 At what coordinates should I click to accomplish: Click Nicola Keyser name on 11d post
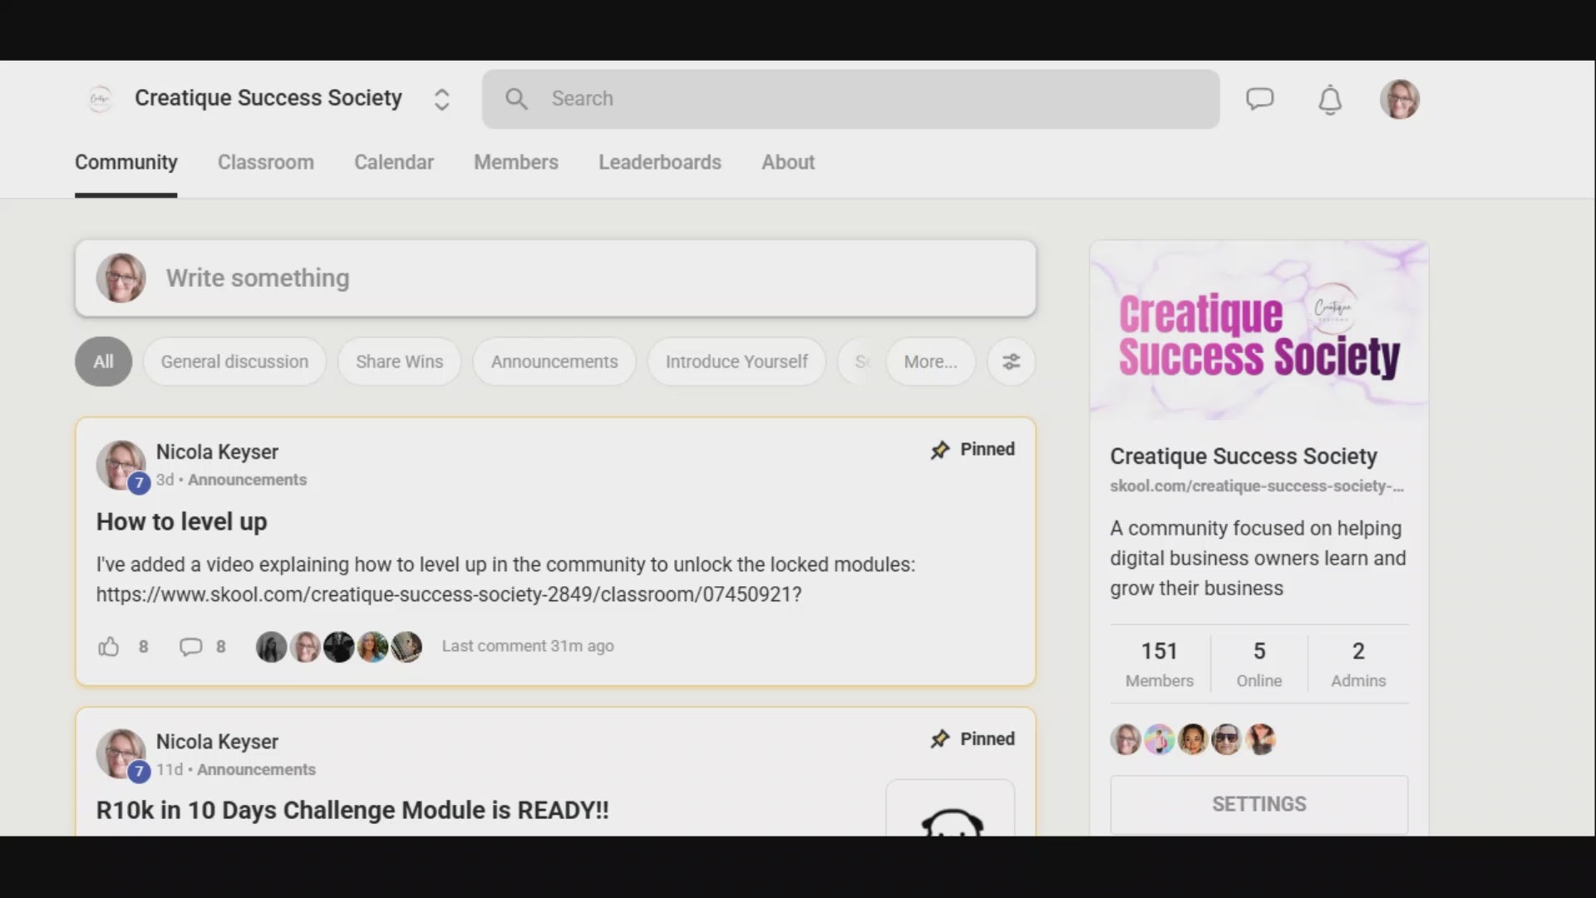click(x=217, y=741)
